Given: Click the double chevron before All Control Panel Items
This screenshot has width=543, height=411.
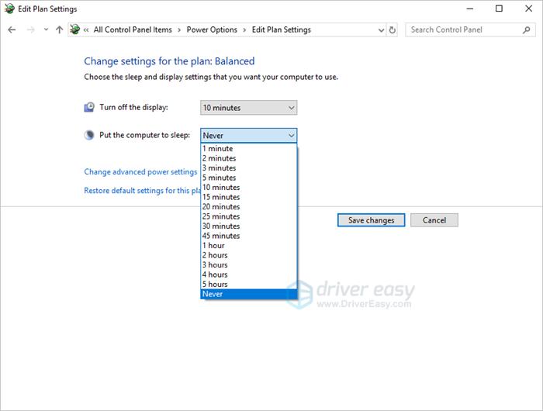Looking at the screenshot, I should pyautogui.click(x=86, y=30).
